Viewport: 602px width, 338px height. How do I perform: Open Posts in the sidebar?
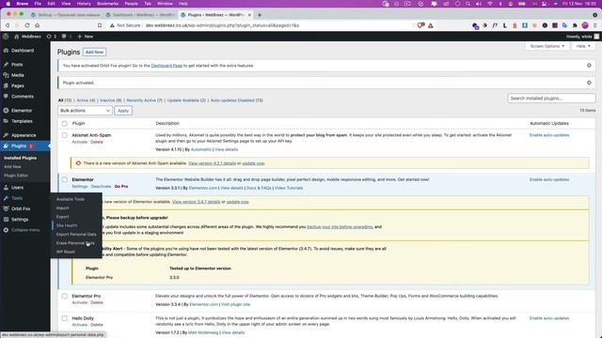[17, 65]
